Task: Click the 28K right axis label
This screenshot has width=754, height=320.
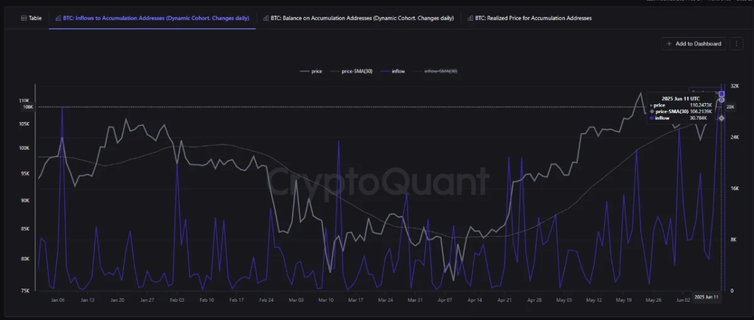Action: pos(731,108)
